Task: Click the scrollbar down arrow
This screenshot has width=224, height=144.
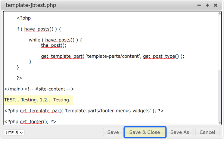Action: (220, 123)
